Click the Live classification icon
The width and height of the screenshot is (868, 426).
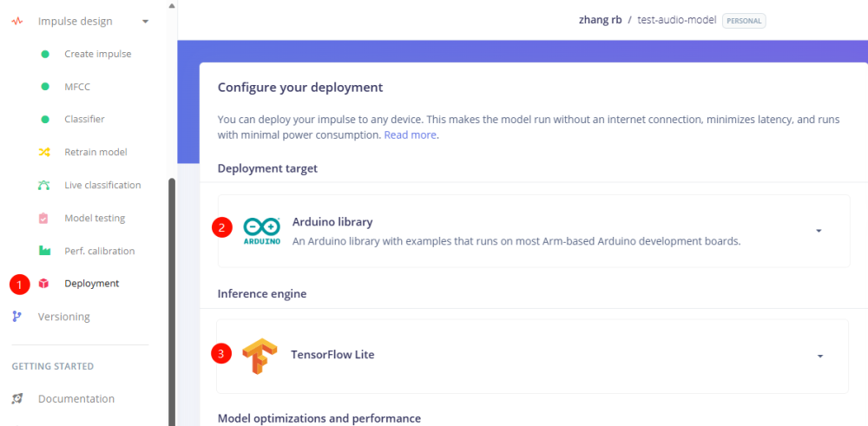click(x=44, y=185)
